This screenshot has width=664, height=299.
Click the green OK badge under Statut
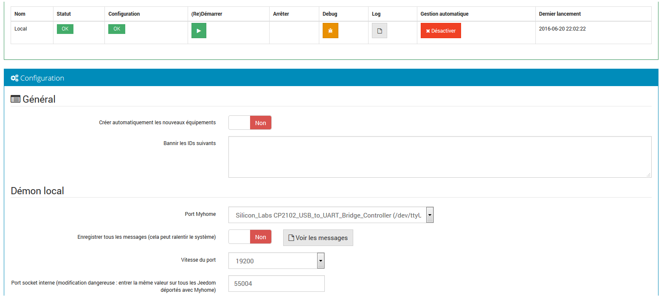65,29
